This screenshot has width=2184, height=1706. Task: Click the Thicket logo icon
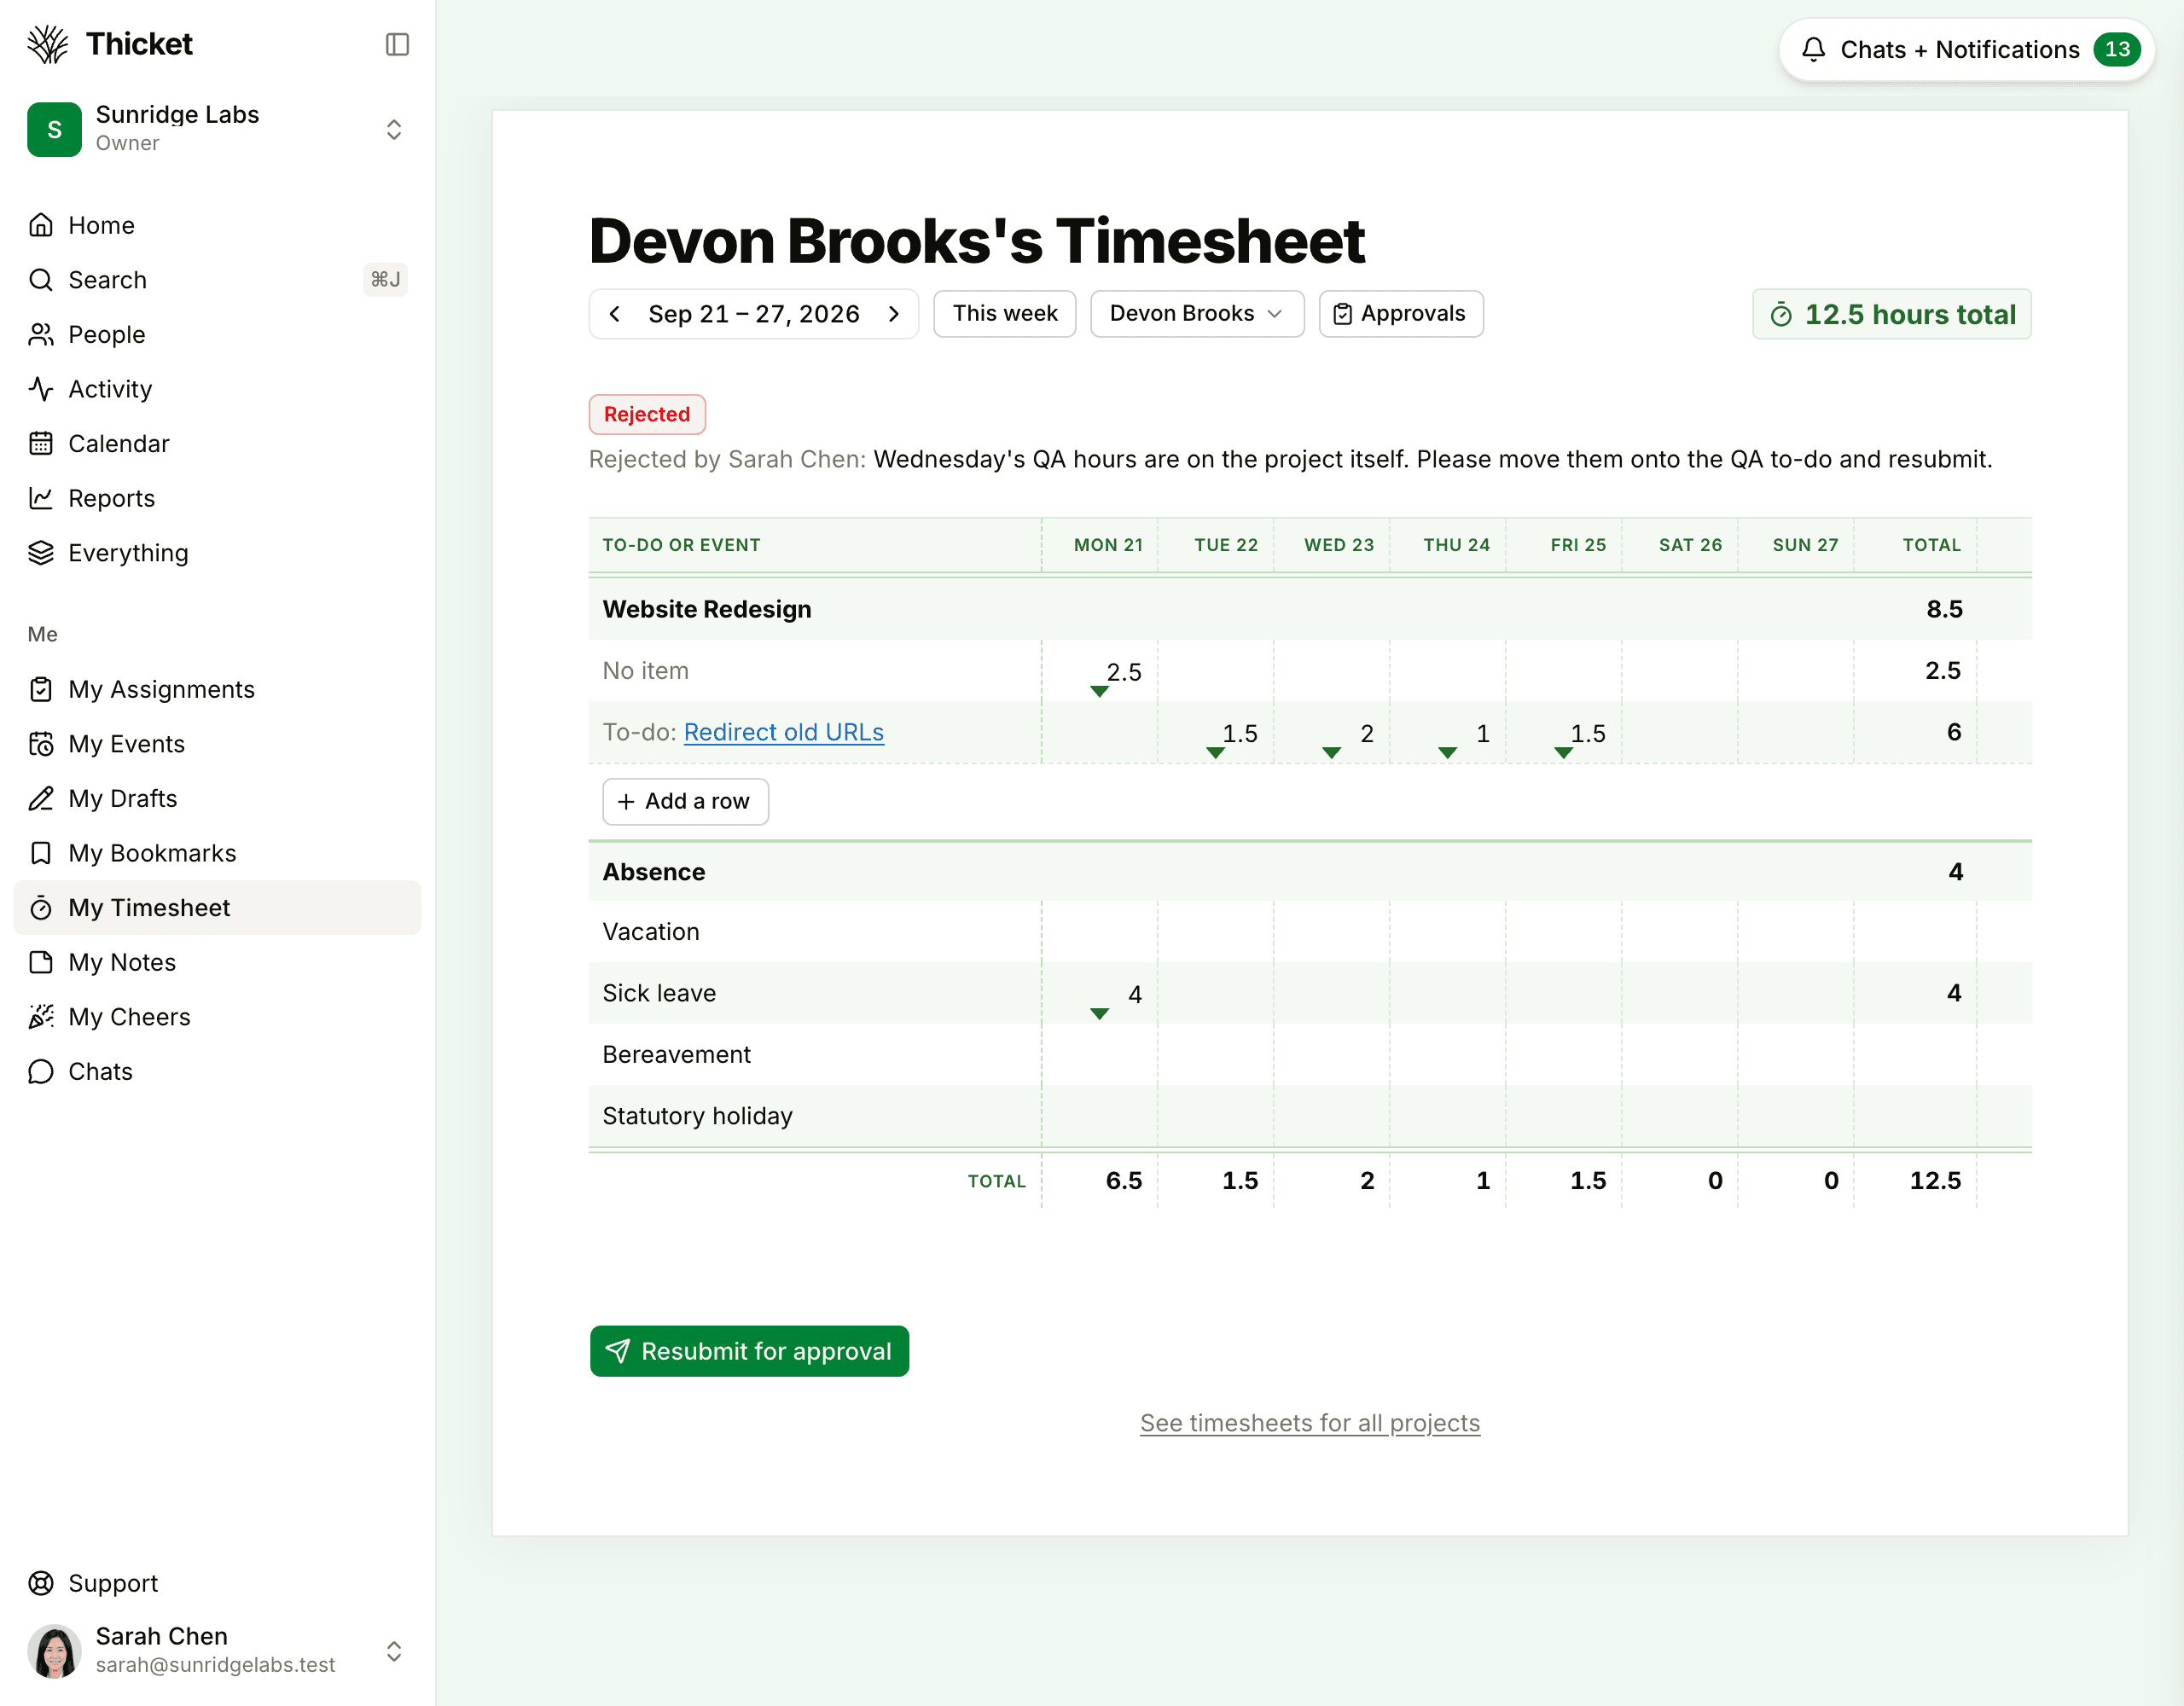tap(48, 44)
